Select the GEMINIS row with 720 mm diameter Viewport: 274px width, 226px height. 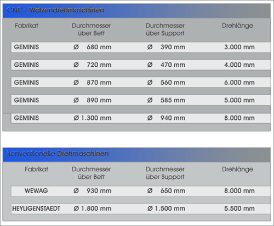[x=141, y=65]
